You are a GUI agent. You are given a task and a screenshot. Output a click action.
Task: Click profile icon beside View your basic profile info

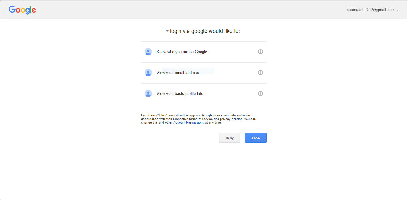148,93
